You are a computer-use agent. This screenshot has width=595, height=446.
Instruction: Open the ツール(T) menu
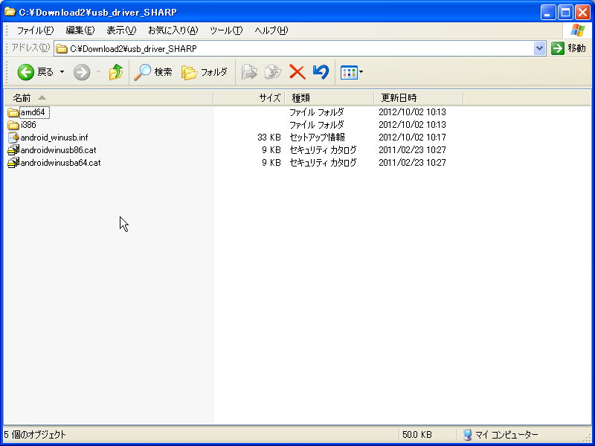coord(226,30)
